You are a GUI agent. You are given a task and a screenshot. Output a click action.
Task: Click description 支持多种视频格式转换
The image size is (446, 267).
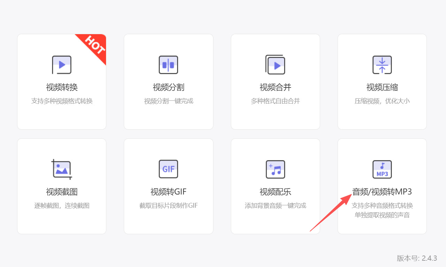(x=62, y=101)
